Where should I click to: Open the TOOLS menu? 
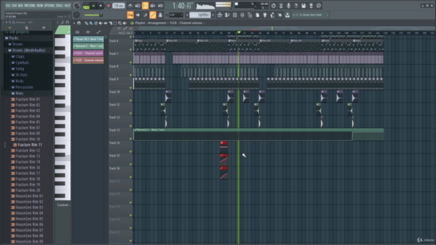[59, 5]
